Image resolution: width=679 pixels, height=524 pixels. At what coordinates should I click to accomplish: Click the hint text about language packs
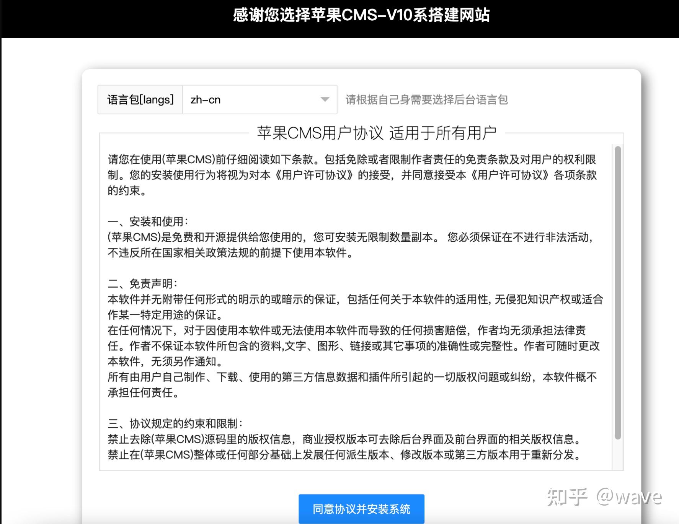click(x=426, y=99)
